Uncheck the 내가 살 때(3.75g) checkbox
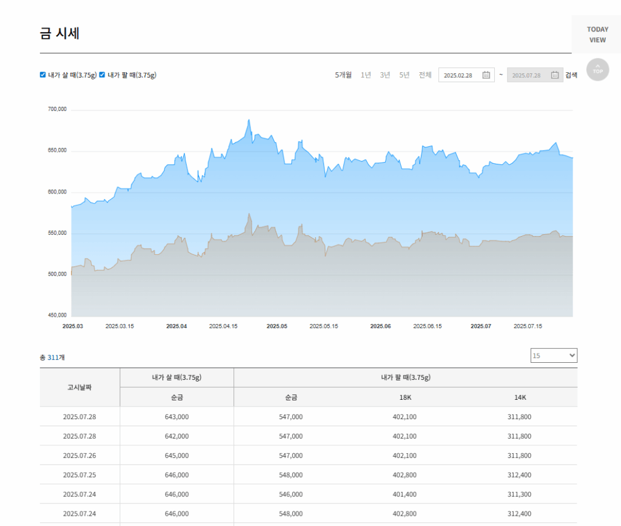 [x=43, y=75]
